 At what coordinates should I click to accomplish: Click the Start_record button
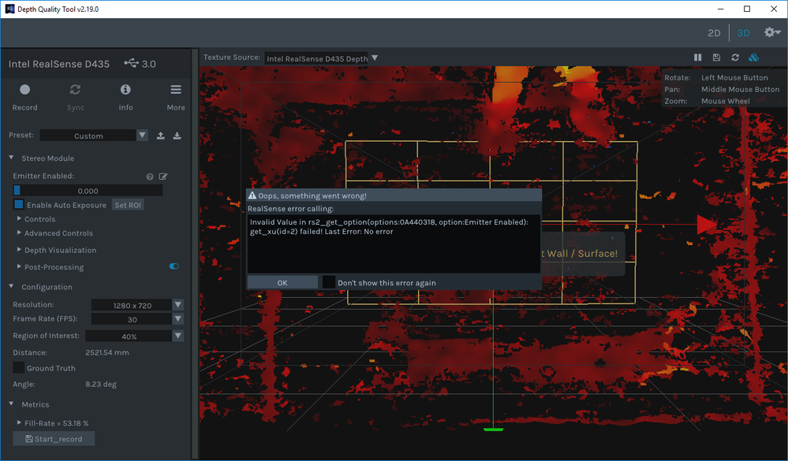(54, 439)
